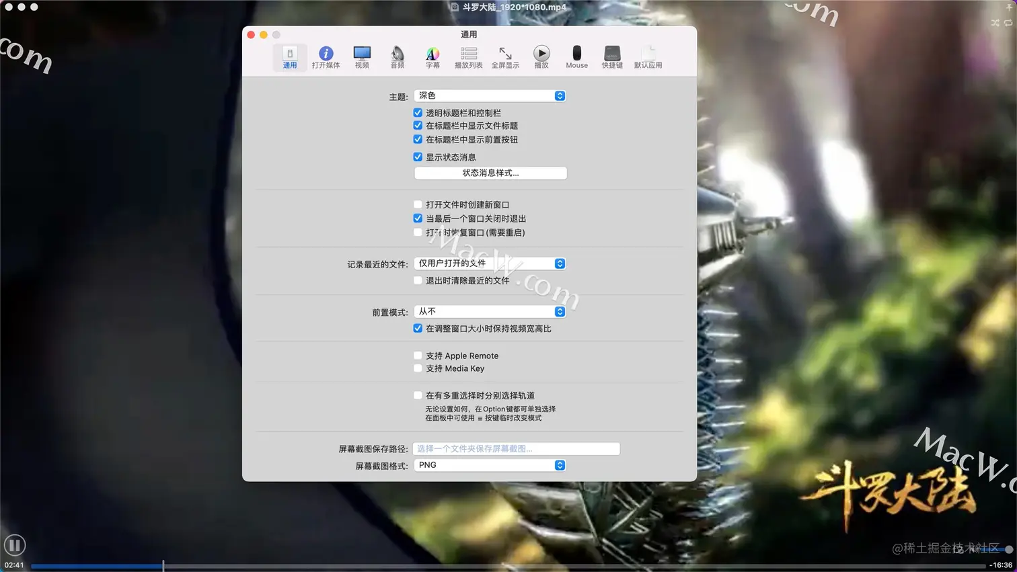Click the video seek progress bar
The image size is (1017, 572).
pyautogui.click(x=508, y=566)
